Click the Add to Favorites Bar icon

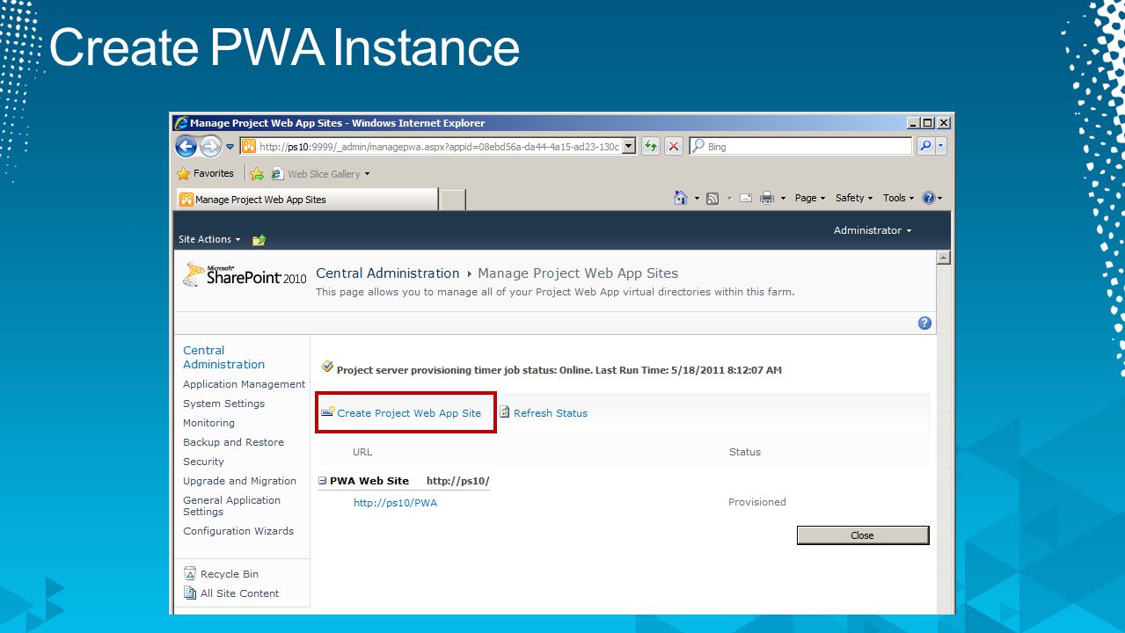257,174
